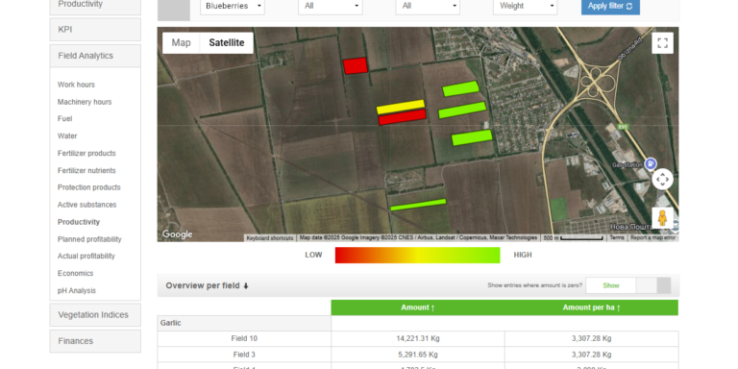Sort by Amount per ha column
The width and height of the screenshot is (738, 369).
(592, 307)
